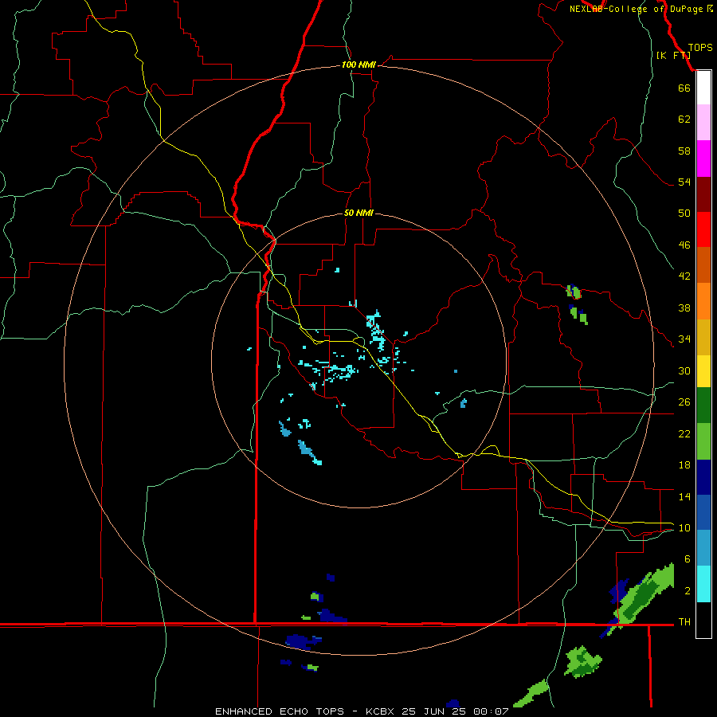Select the 14 legend value

684,496
